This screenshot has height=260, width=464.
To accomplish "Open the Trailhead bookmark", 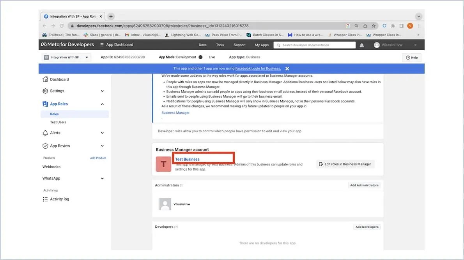I will (61, 35).
